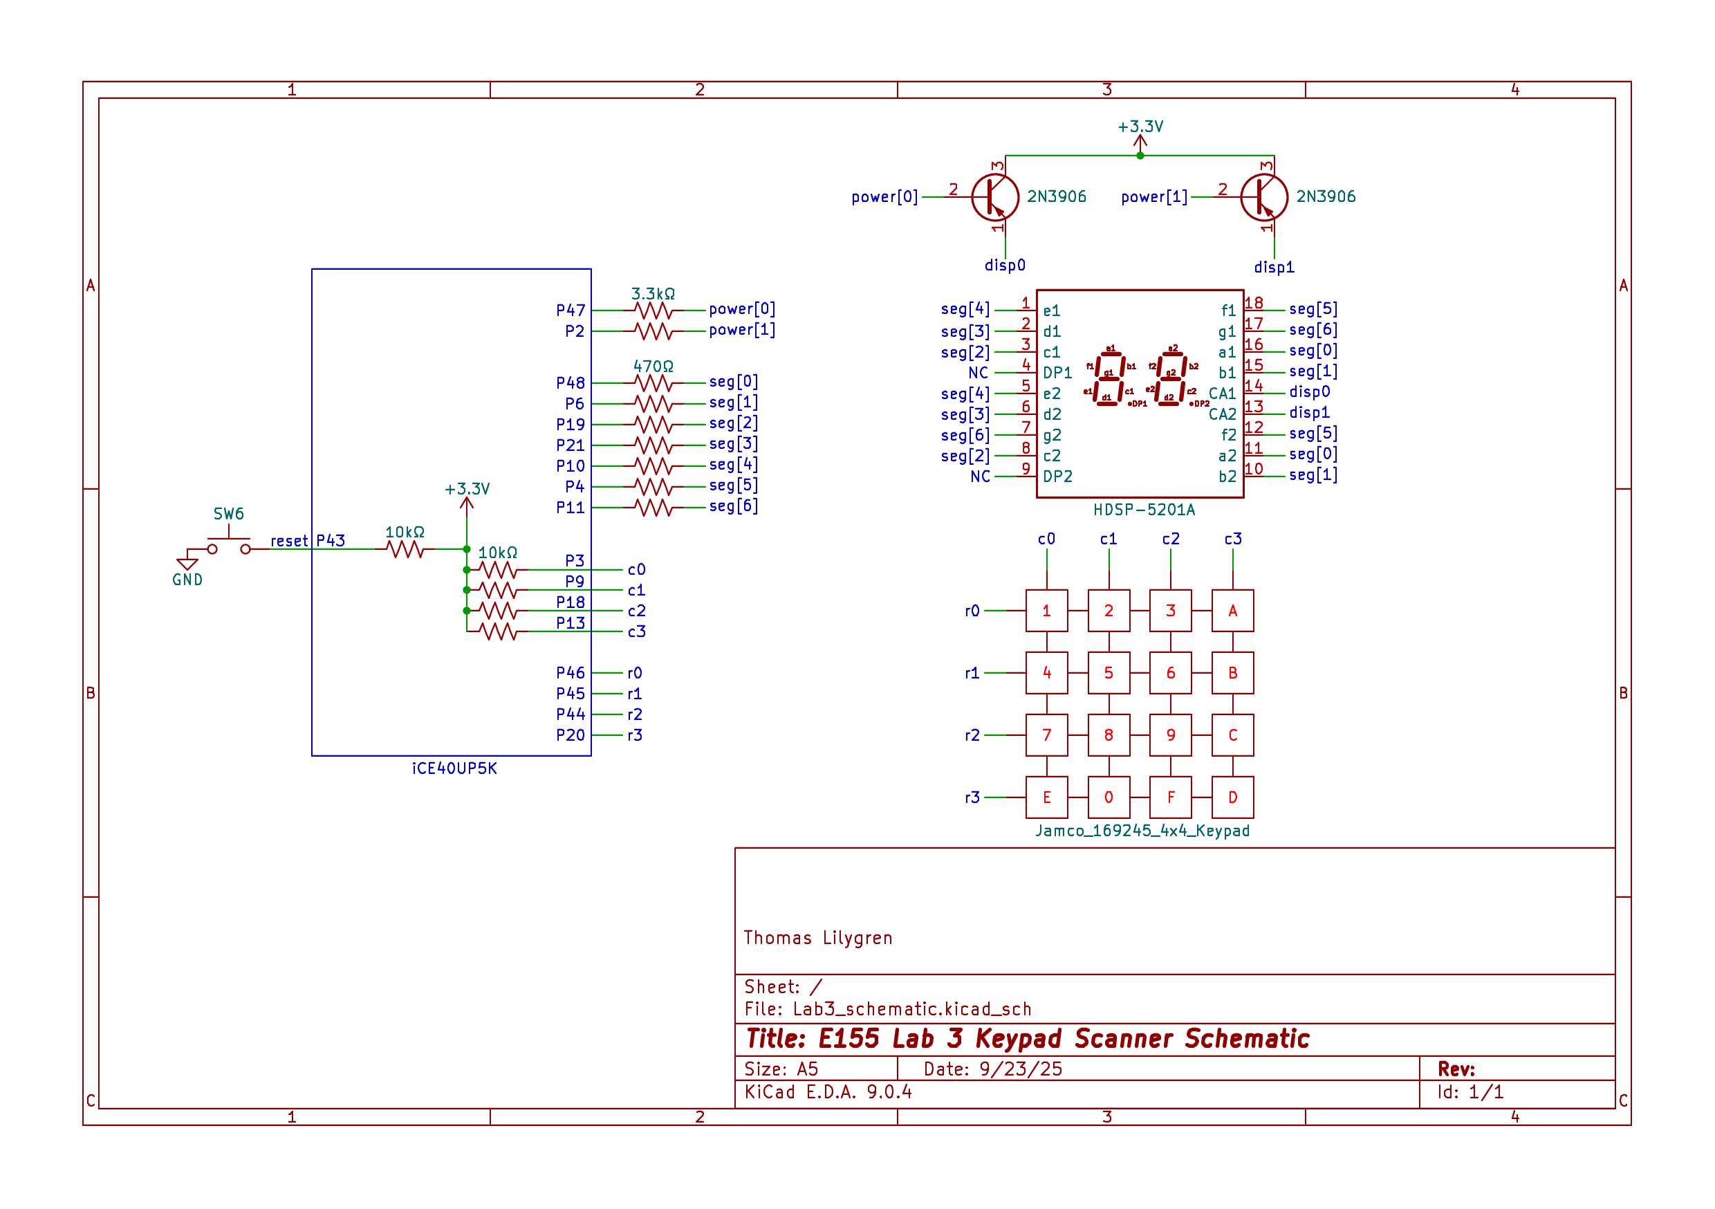
Task: Click keypad button labeled A
Action: coord(1232,611)
